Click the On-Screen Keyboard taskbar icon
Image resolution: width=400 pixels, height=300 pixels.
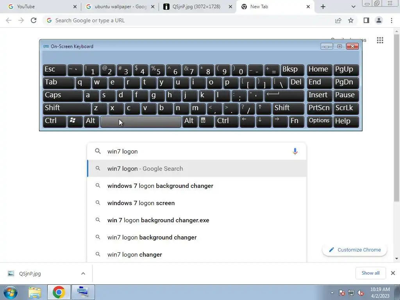[83, 292]
